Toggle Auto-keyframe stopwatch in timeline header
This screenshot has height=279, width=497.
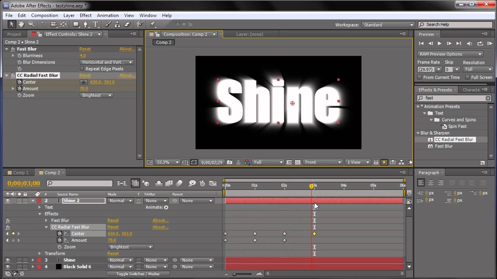click(202, 183)
